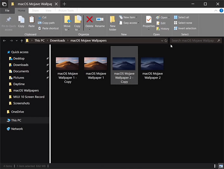Open recent locations dropdown arrow
The image size is (224, 169).
[x=17, y=41]
